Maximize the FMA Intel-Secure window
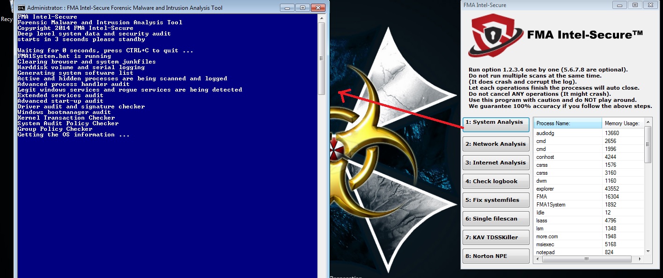The width and height of the screenshot is (663, 278). click(635, 5)
